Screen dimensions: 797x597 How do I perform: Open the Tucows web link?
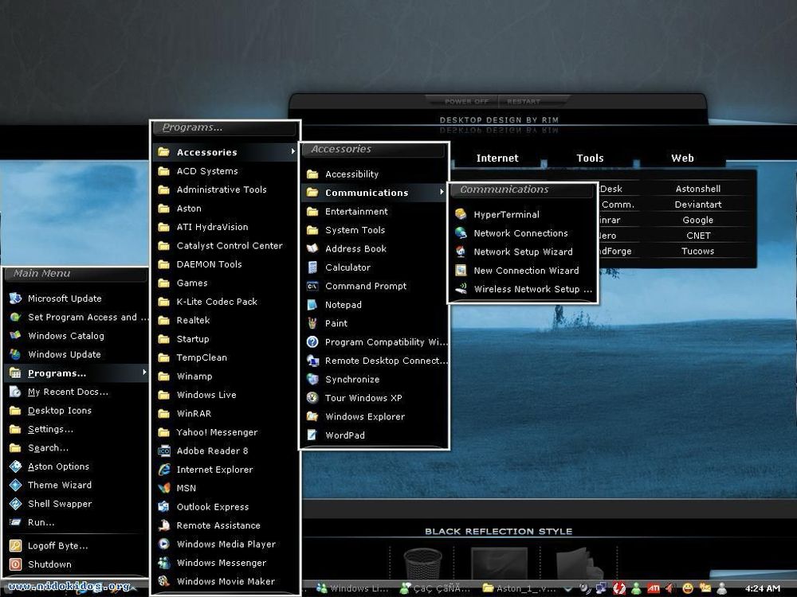698,251
